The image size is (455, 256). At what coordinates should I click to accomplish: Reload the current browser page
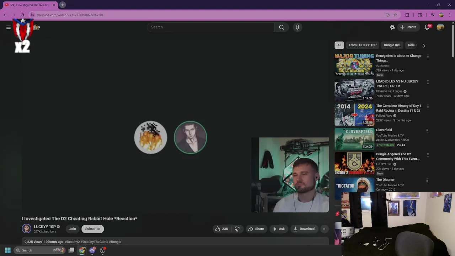(x=22, y=15)
